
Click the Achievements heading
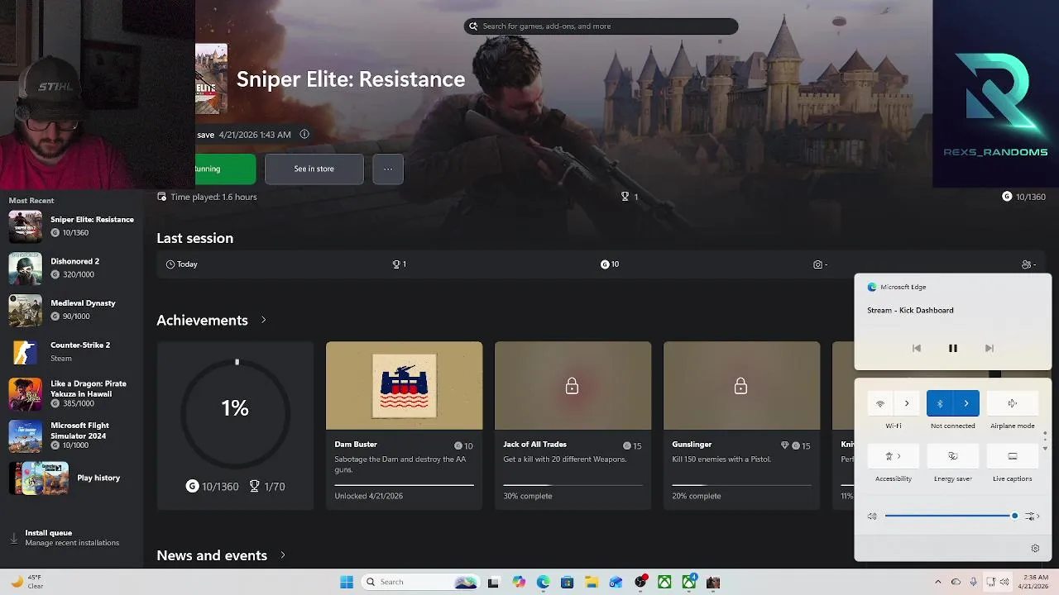tap(202, 320)
